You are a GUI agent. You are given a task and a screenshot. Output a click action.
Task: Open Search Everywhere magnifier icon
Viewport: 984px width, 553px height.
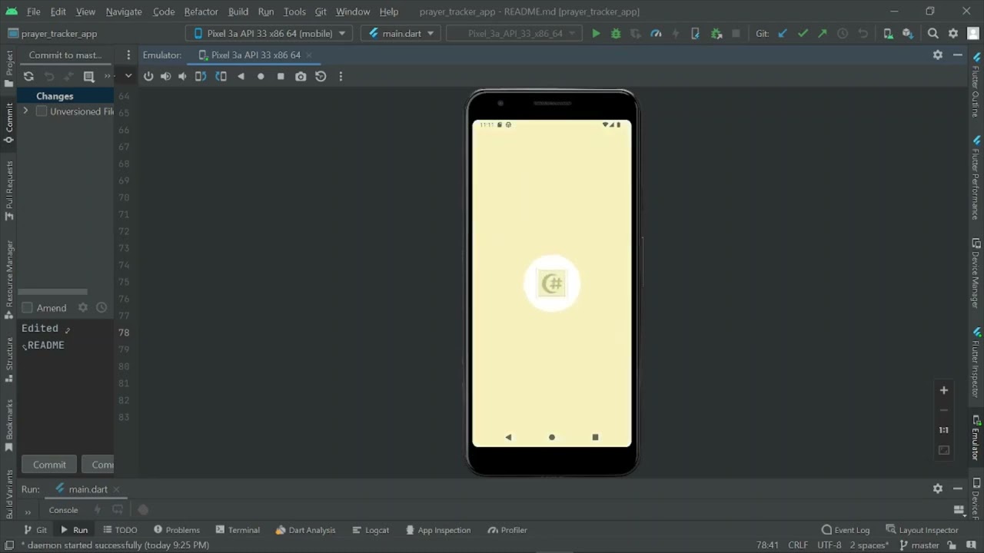(933, 33)
